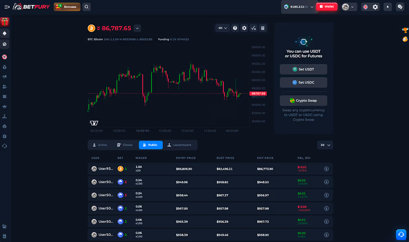Switch to the Closed bets tab
Image resolution: width=409 pixels, height=242 pixels.
pos(124,145)
